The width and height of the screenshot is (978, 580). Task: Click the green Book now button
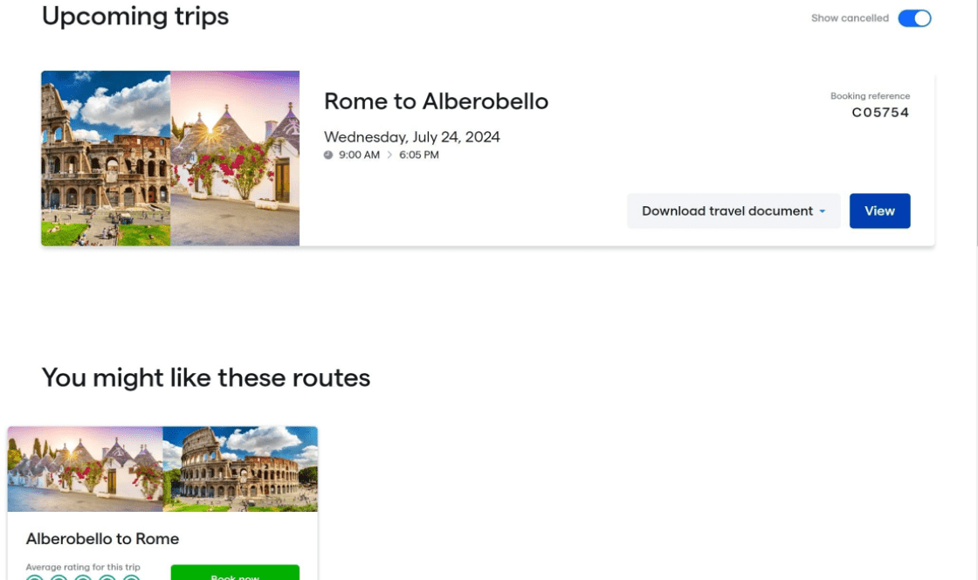(x=235, y=573)
